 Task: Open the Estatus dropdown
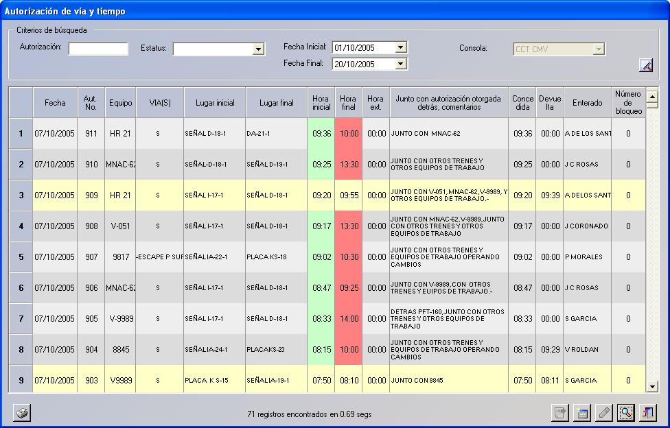tap(258, 49)
